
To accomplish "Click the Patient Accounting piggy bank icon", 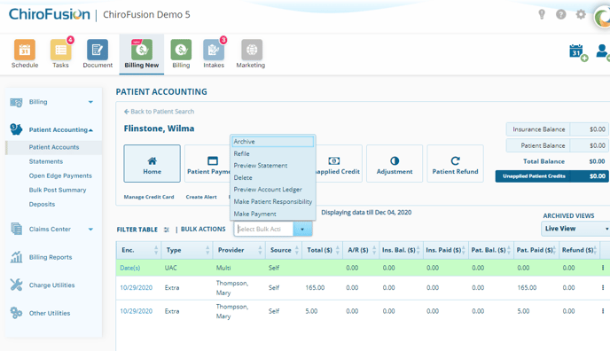I will (x=16, y=129).
